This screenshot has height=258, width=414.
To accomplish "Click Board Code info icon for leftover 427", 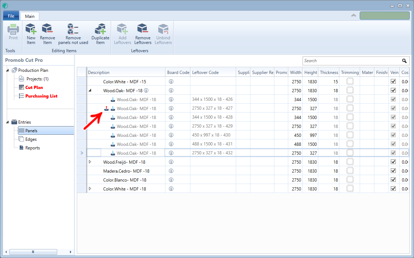I will pos(171,109).
